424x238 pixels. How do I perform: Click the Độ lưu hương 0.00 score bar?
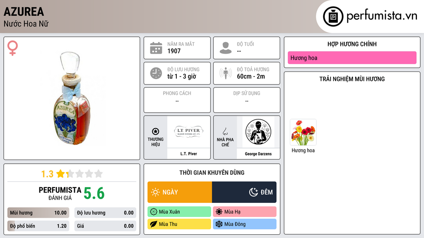[105, 213]
